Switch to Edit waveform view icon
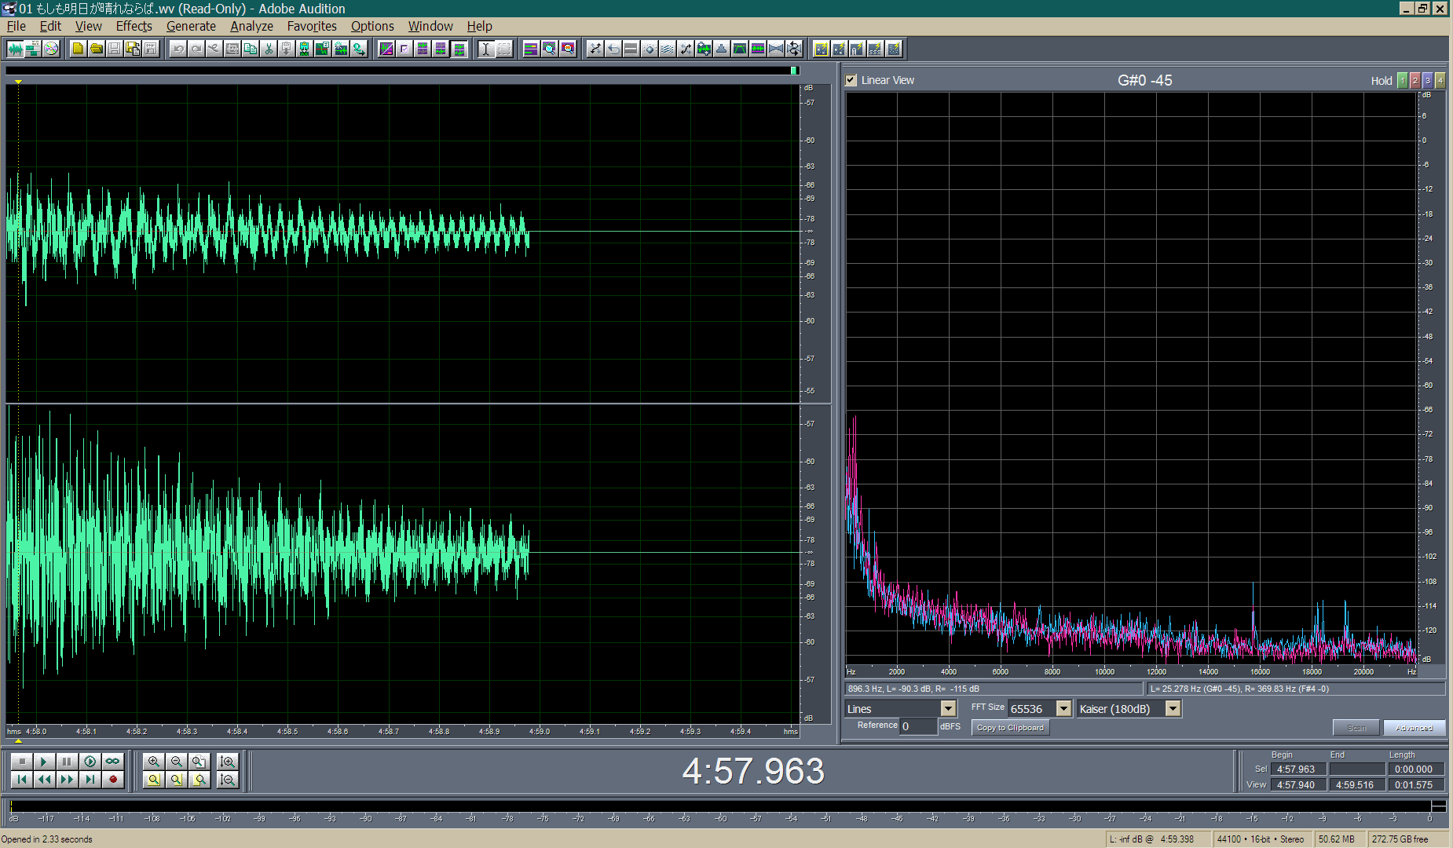Screen dimensions: 1453x848 [x=15, y=49]
